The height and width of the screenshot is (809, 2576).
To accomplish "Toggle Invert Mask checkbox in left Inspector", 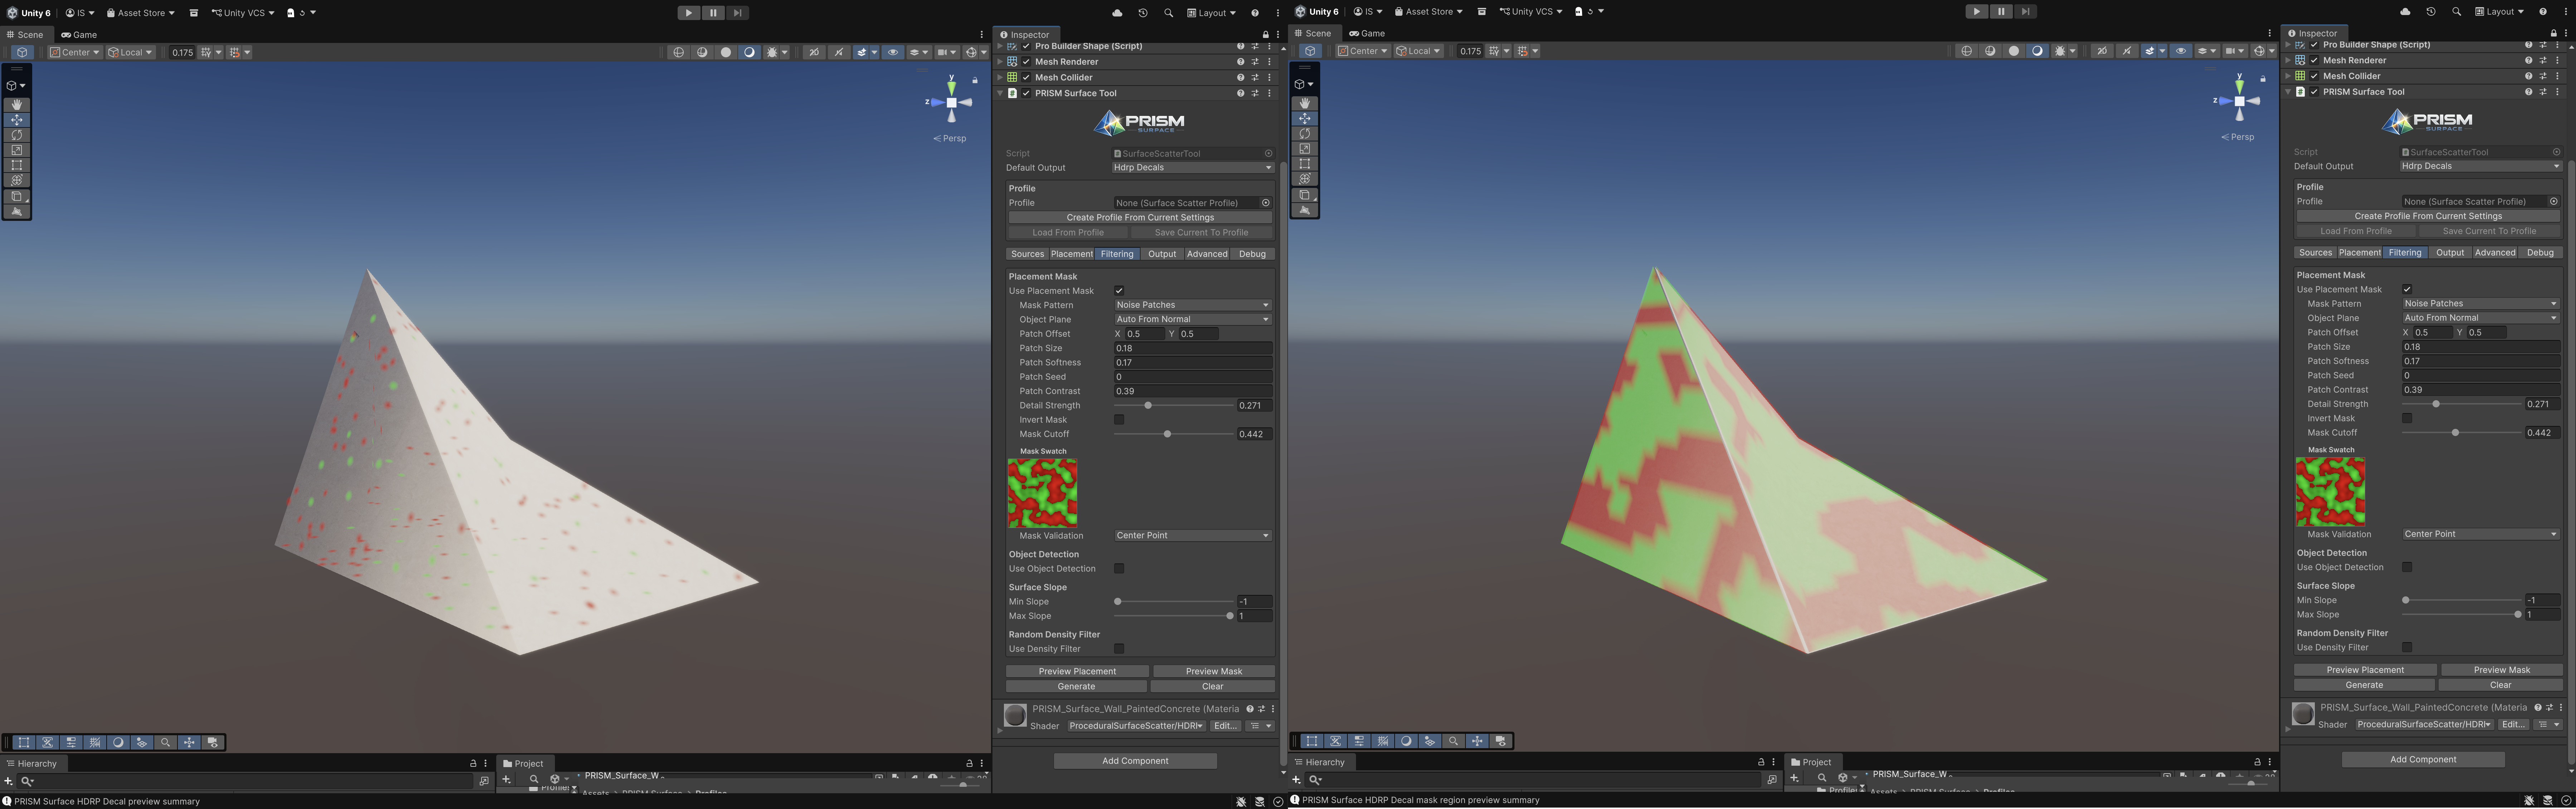I will (1119, 420).
